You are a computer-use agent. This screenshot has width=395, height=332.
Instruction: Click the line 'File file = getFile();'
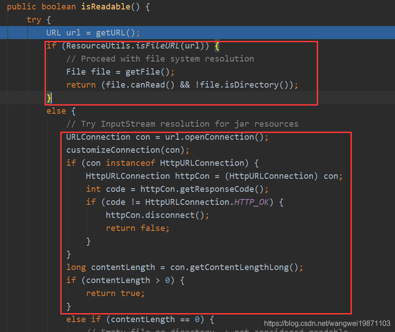[x=120, y=72]
